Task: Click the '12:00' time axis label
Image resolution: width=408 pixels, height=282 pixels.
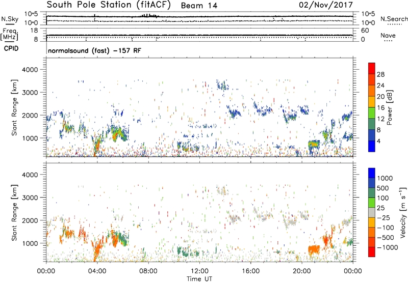Action: 199,271
